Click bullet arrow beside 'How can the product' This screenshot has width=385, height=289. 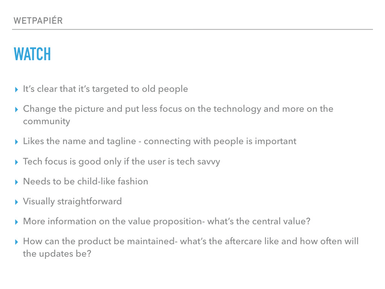click(x=17, y=242)
